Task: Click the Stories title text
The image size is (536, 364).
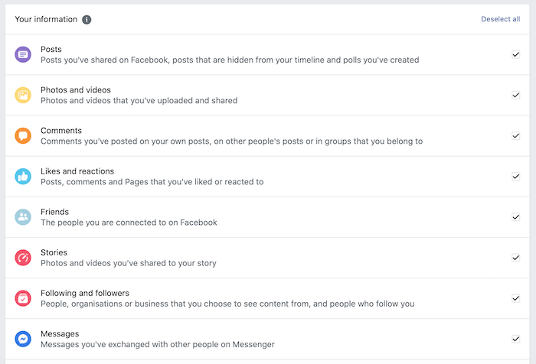Action: [54, 252]
